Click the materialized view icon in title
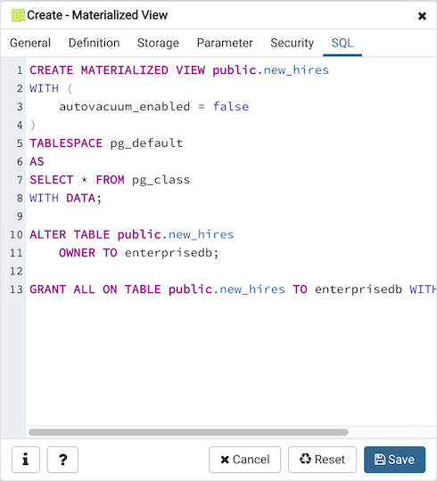The height and width of the screenshot is (481, 437). point(18,15)
